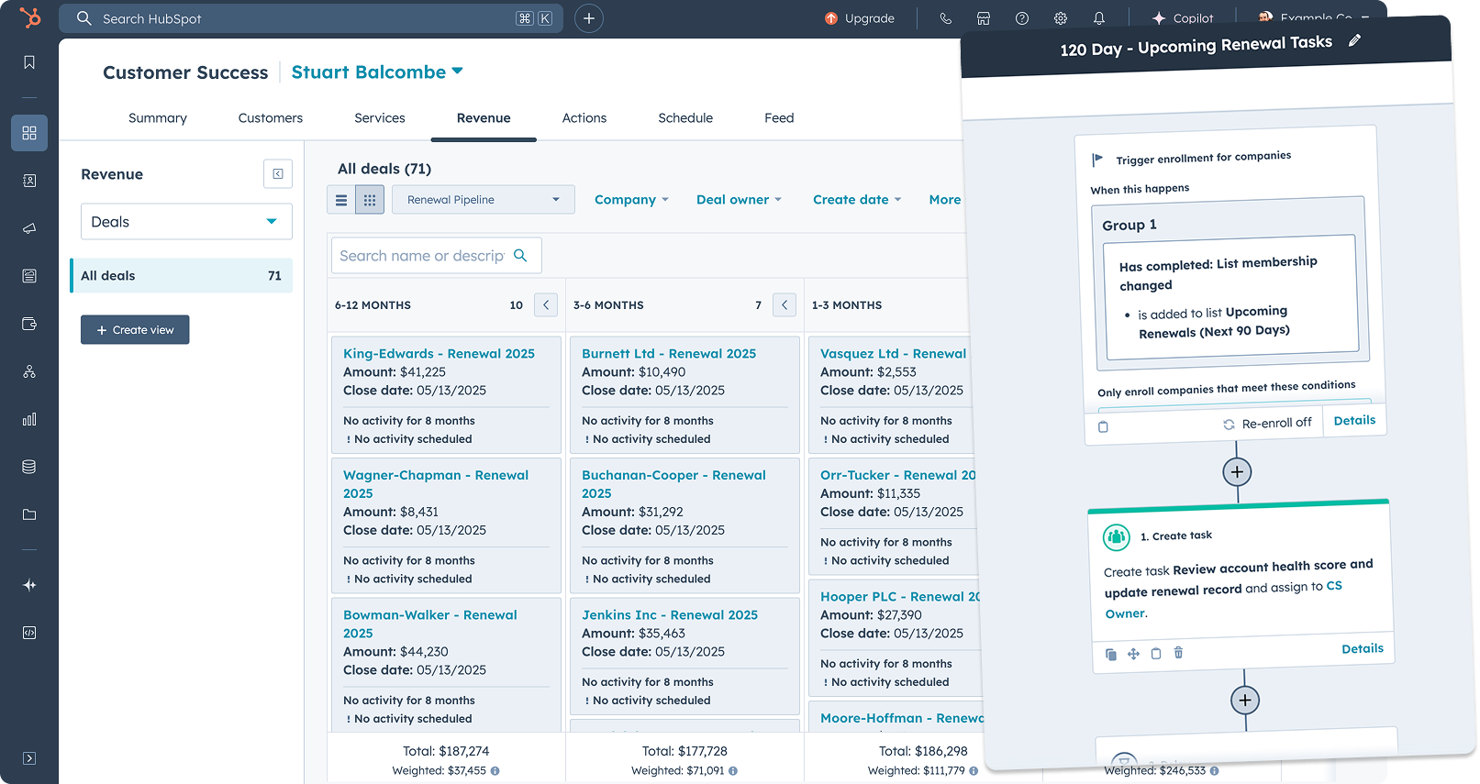Open the Company filter dropdown
This screenshot has width=1480, height=784.
tap(631, 200)
